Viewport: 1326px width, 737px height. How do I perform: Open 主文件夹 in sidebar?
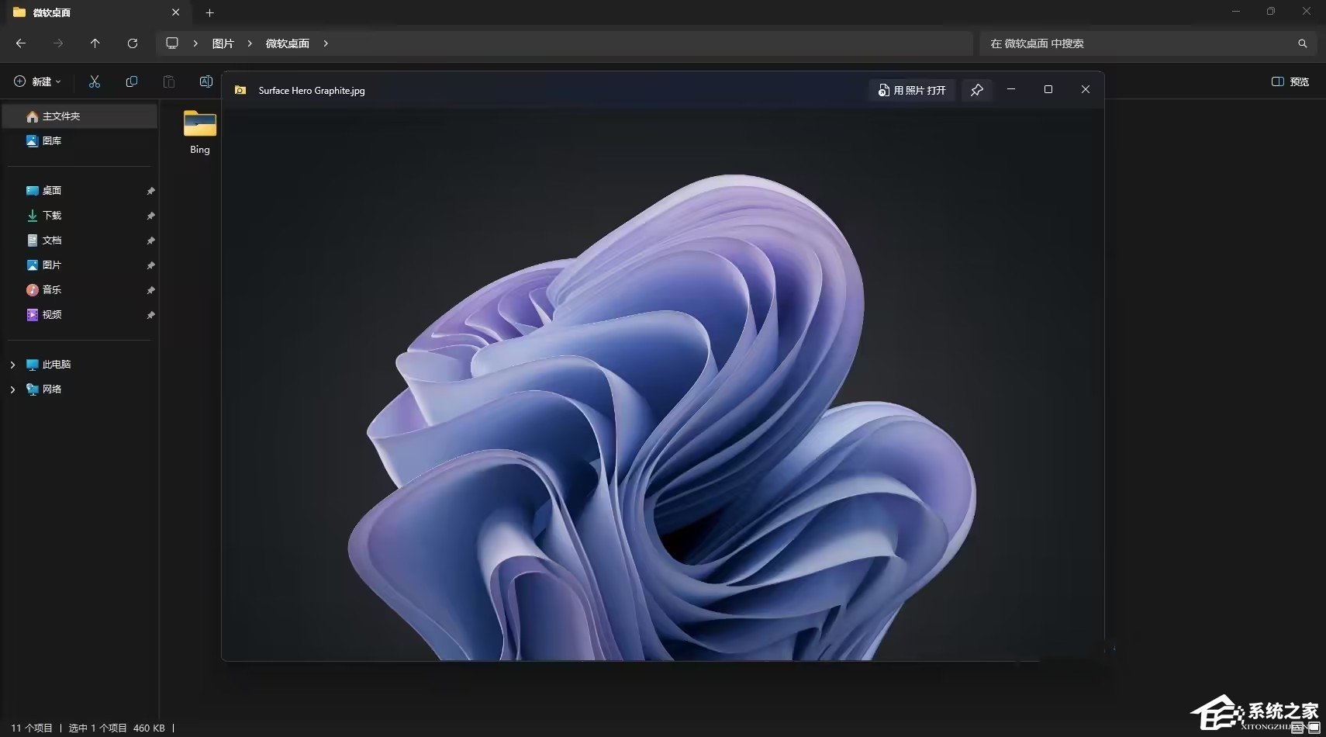tap(79, 116)
